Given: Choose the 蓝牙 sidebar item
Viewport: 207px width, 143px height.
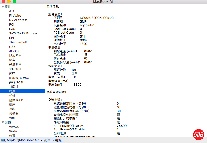Looking at the screenshot, I should 12,105.
